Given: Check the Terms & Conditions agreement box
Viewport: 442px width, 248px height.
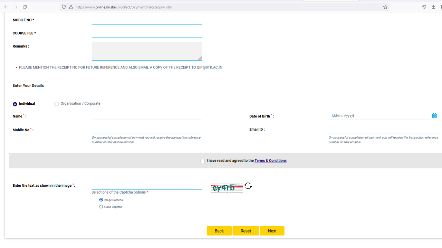Looking at the screenshot, I should point(203,161).
